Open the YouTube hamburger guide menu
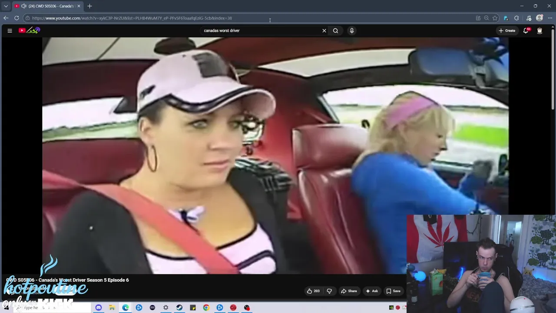The width and height of the screenshot is (556, 313). point(10,30)
